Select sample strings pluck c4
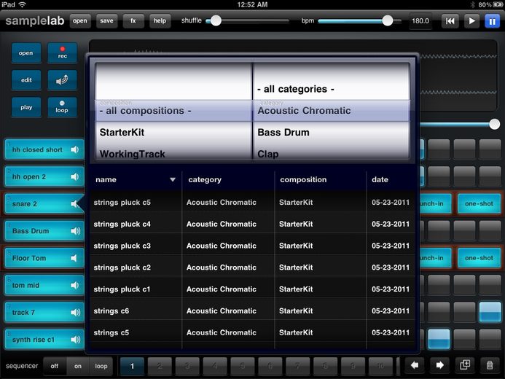The width and height of the screenshot is (505, 379). pos(252,224)
